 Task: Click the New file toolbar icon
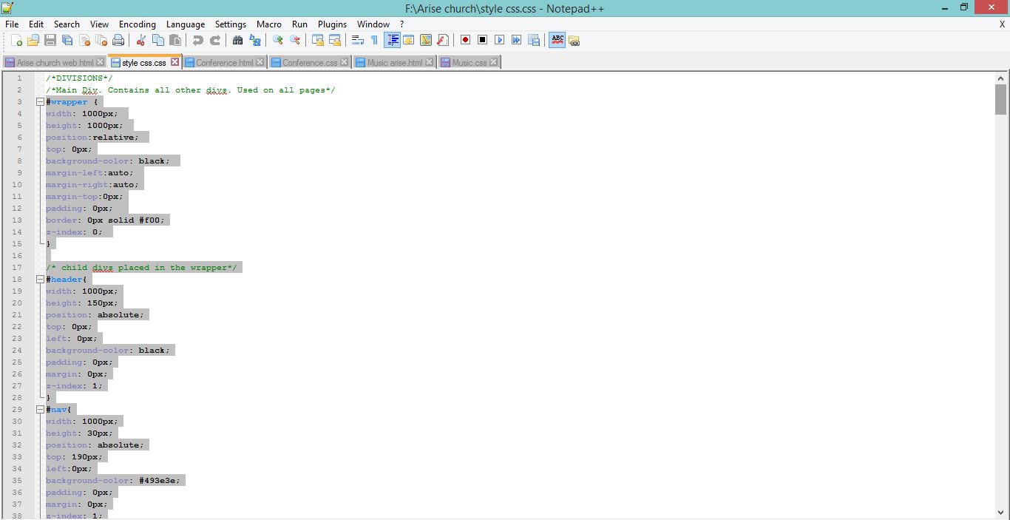pos(16,40)
